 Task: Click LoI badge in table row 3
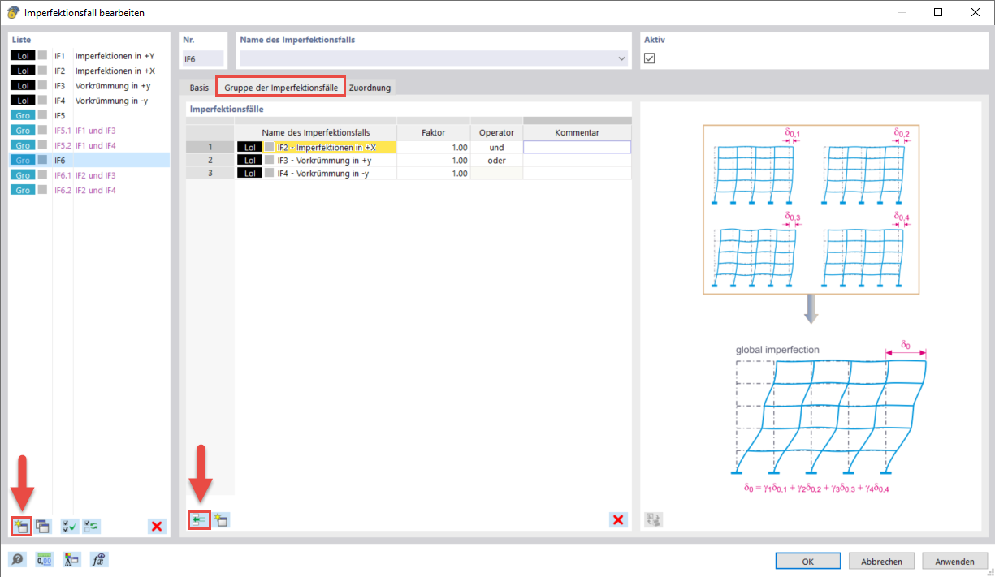click(x=250, y=174)
